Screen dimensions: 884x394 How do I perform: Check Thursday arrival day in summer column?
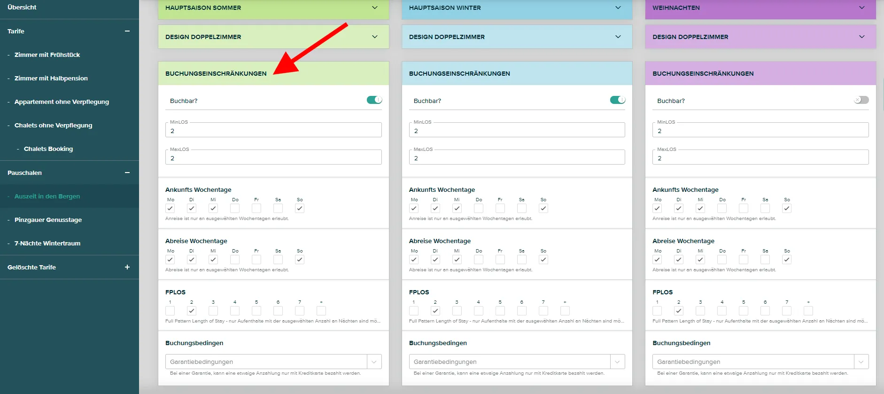point(235,208)
